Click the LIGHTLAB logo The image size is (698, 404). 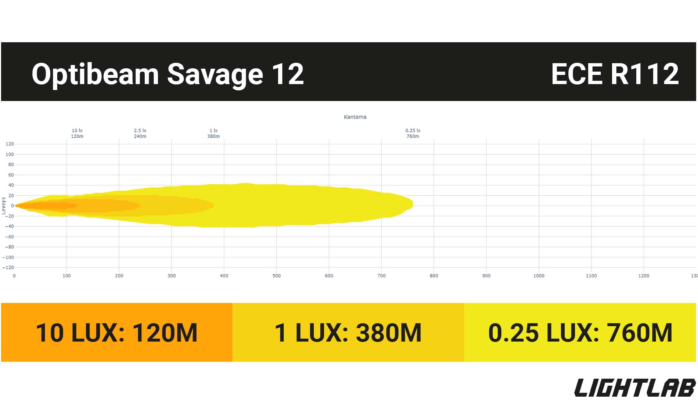635,388
